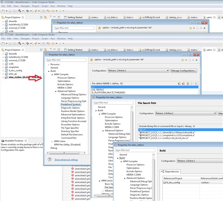Click the pencil-like tool icon in lower CCS toolbar
The width and height of the screenshot is (223, 201).
coord(36,43)
